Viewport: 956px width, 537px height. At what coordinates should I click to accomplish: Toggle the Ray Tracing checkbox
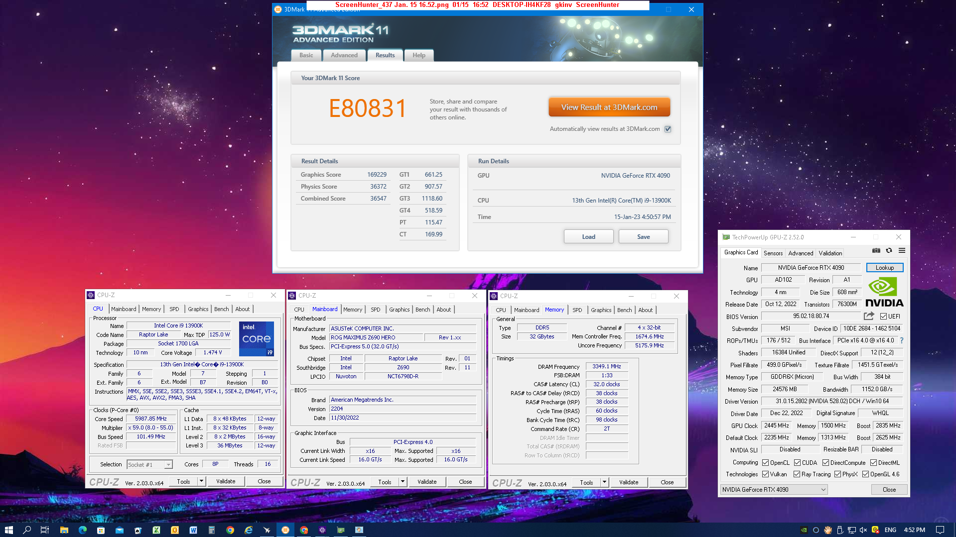tap(797, 474)
